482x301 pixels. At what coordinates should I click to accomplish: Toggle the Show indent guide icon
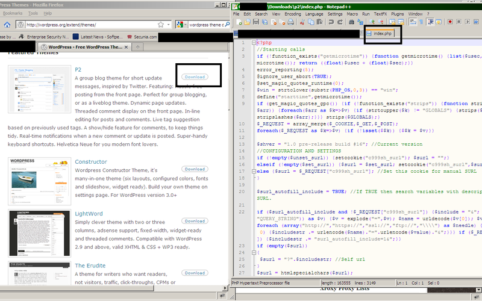[x=430, y=22]
